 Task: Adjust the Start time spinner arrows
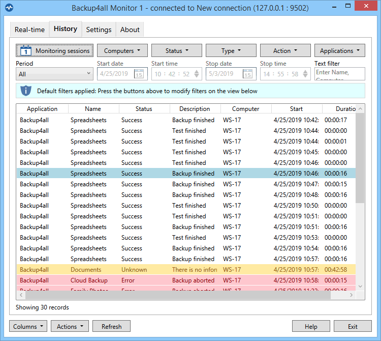click(197, 74)
